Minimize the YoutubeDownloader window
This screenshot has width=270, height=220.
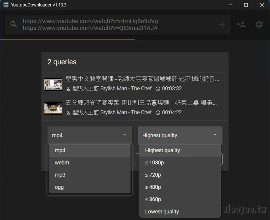pyautogui.click(x=231, y=5)
